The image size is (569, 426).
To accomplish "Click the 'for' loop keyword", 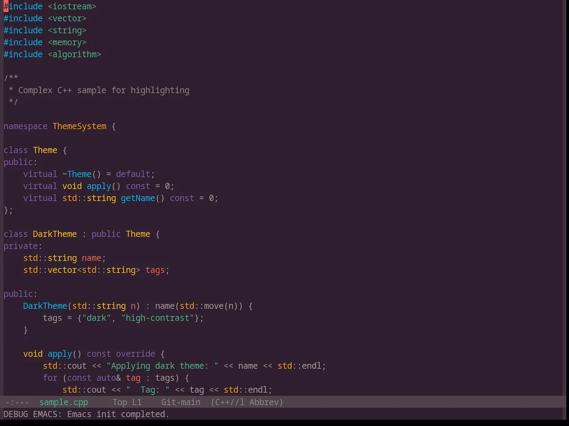I will coord(50,378).
